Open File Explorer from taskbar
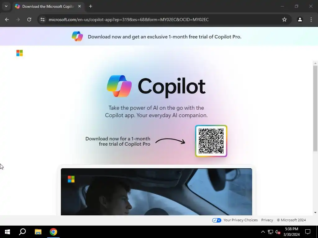 38,232
